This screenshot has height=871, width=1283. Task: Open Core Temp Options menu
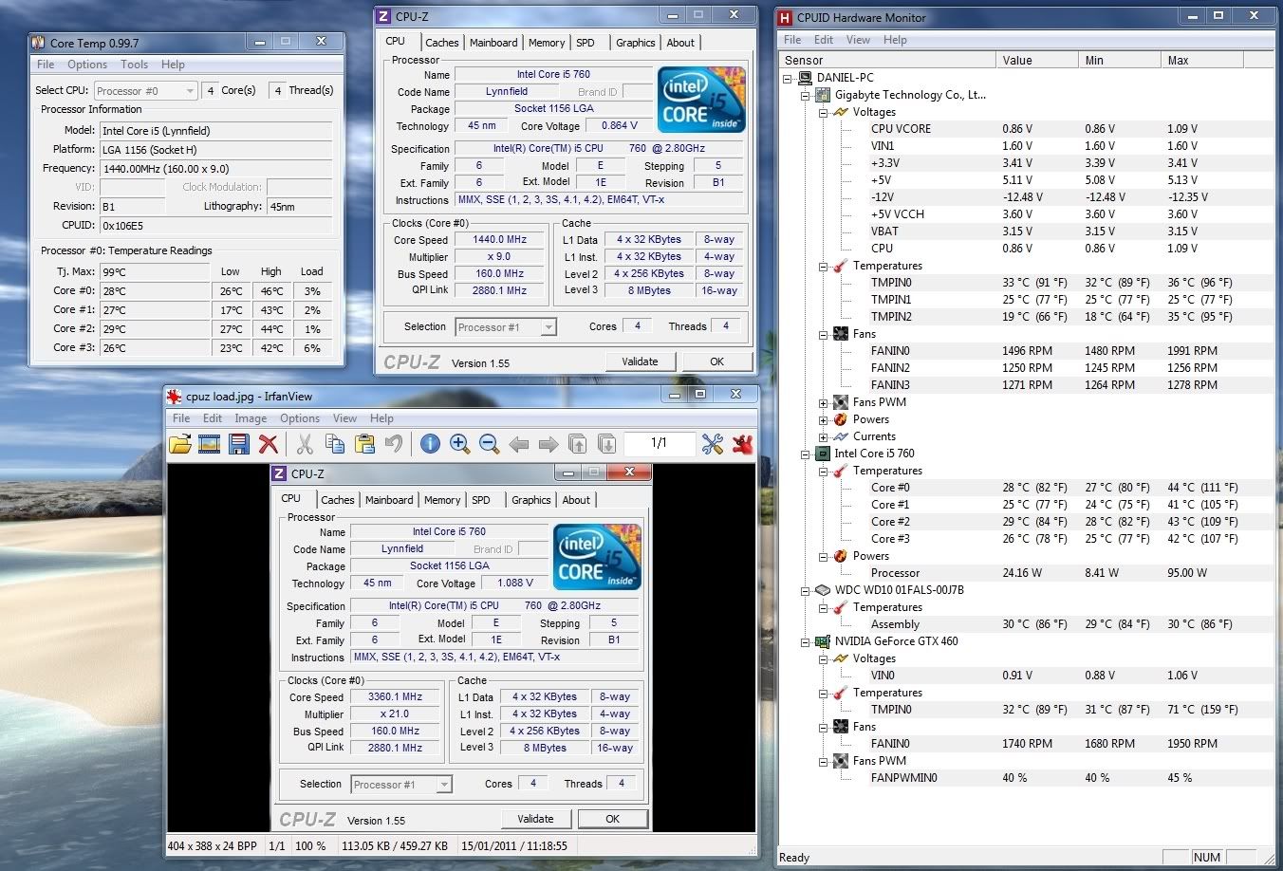[x=87, y=65]
